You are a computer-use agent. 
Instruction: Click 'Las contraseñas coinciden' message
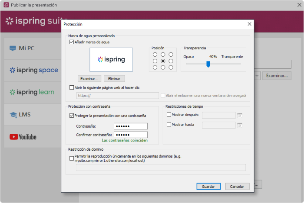pyautogui.click(x=125, y=140)
